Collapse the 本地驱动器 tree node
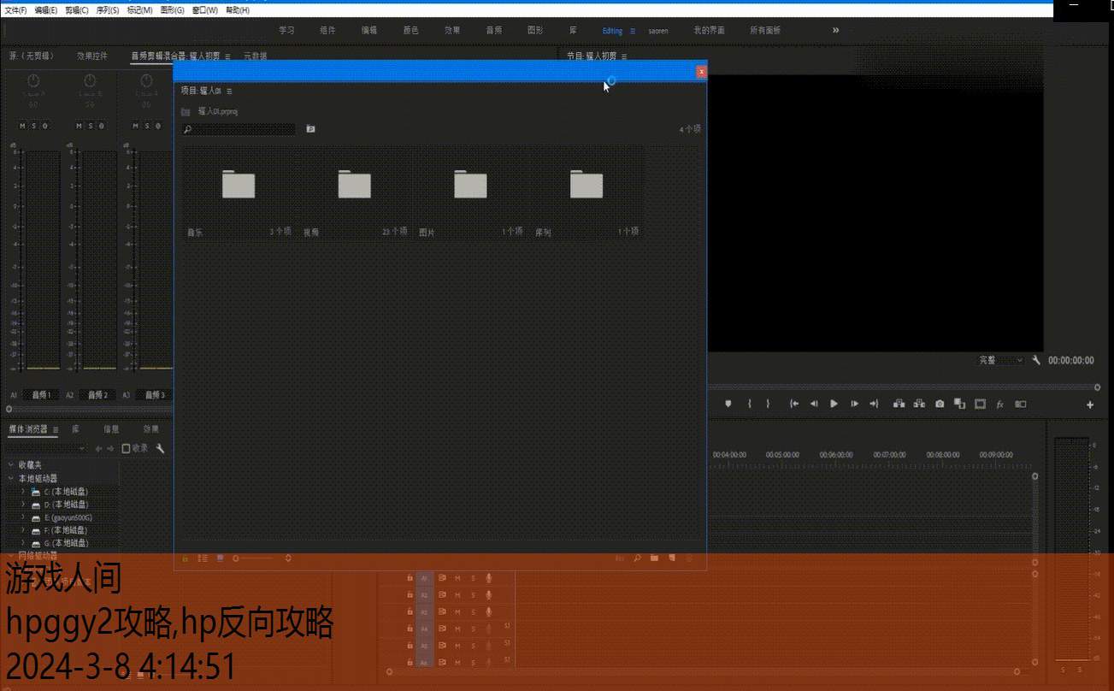The image size is (1114, 691). click(10, 478)
